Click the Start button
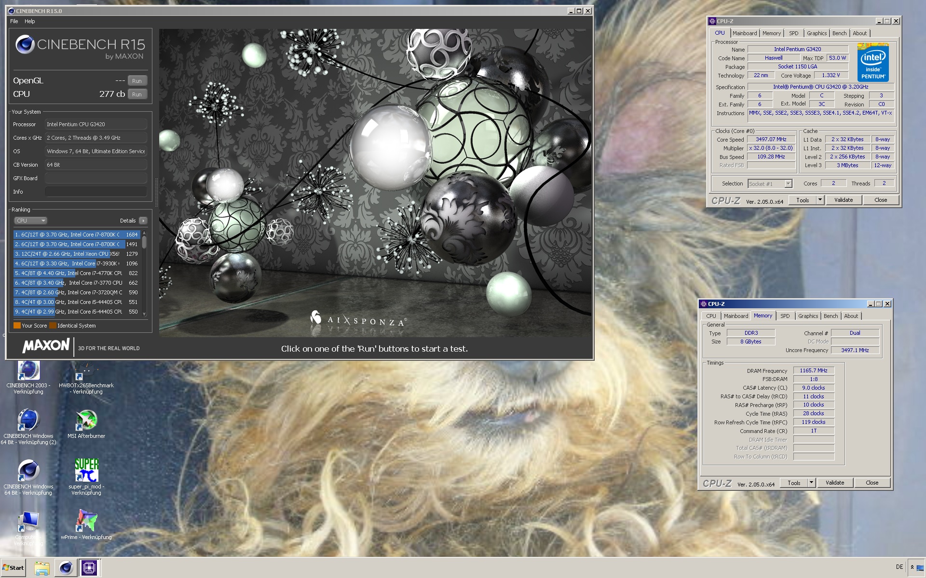Viewport: 926px width, 578px height. click(x=13, y=568)
